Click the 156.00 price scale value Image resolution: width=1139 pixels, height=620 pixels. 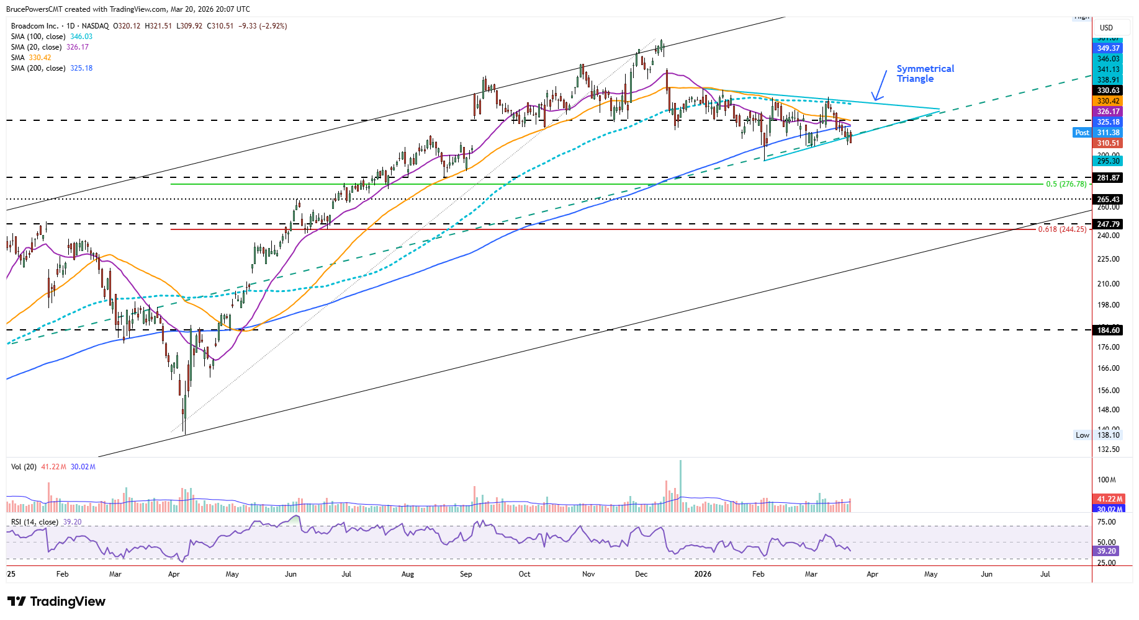pyautogui.click(x=1109, y=391)
